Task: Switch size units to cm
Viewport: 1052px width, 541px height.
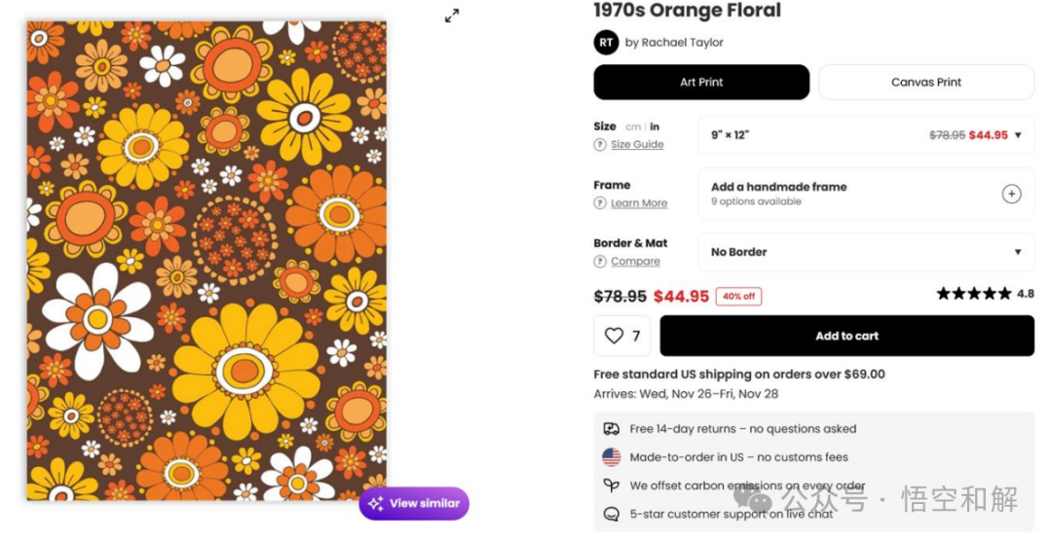Action: (x=633, y=126)
